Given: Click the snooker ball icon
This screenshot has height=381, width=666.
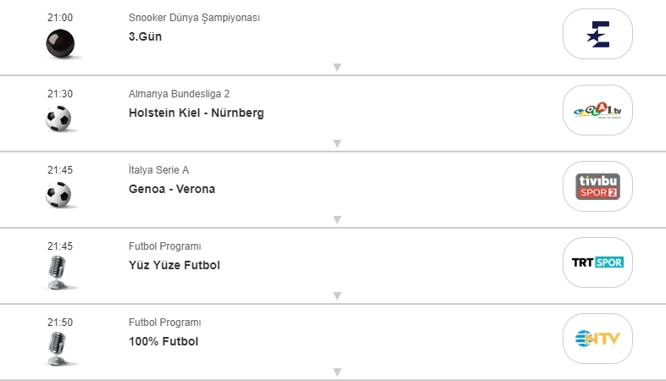Looking at the screenshot, I should (59, 42).
